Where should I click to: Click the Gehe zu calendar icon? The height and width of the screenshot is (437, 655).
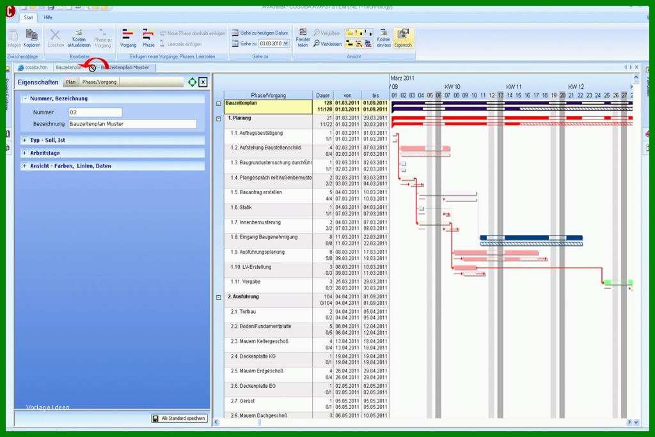(x=235, y=43)
